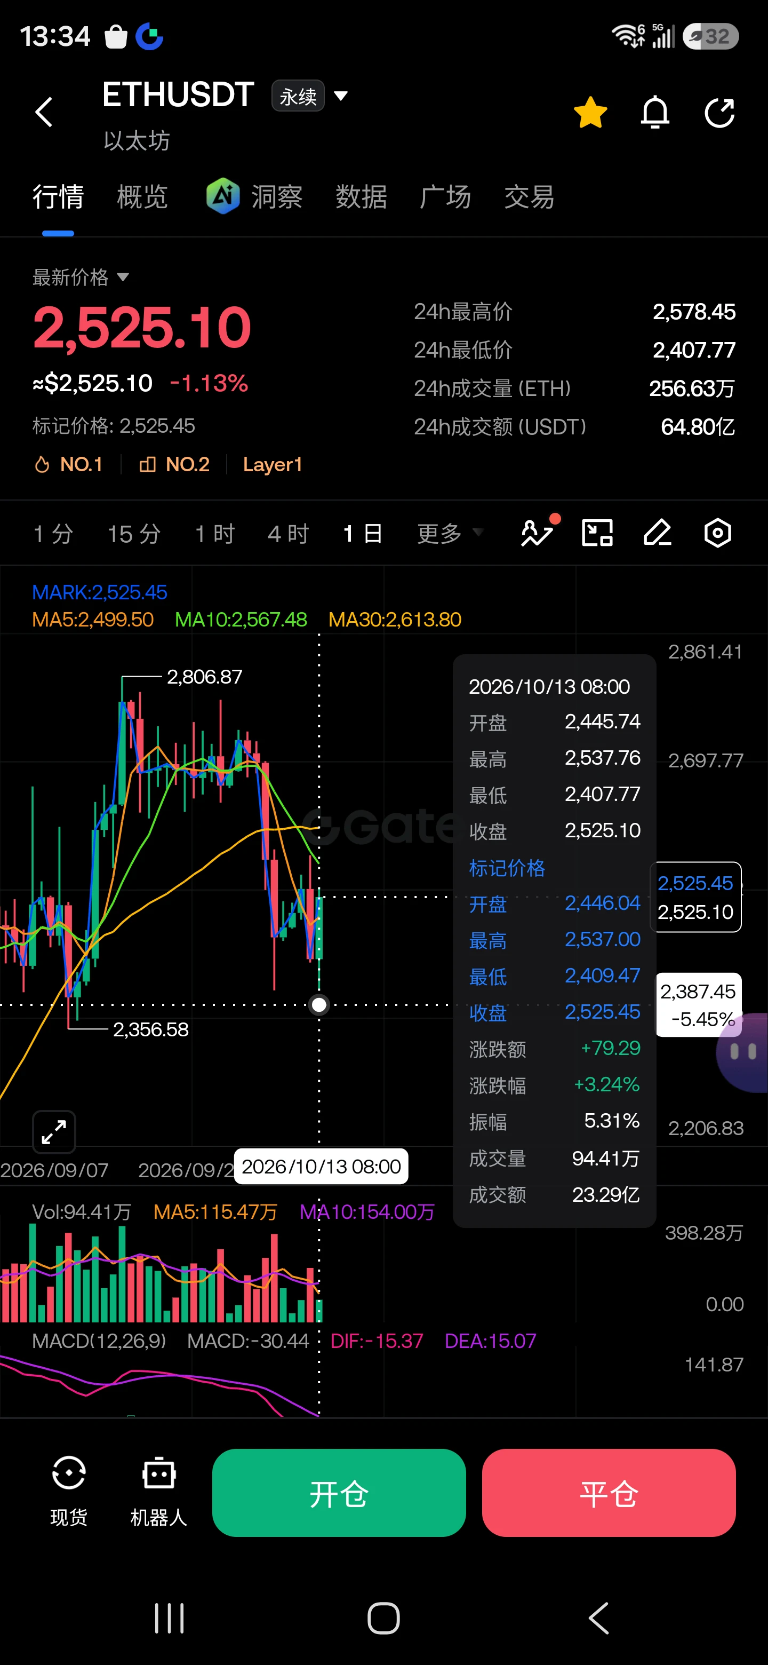Tap the floating purple assistant bubble
The image size is (768, 1665).
[x=743, y=1052]
